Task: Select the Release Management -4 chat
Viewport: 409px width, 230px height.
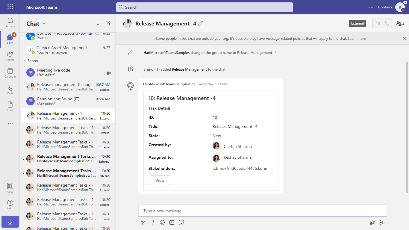Action: 68,116
